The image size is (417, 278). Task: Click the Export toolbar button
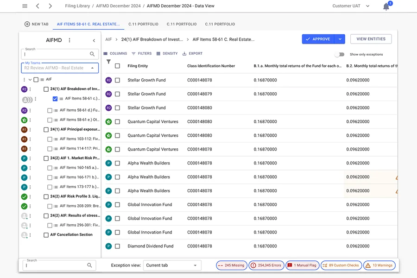coord(192,54)
